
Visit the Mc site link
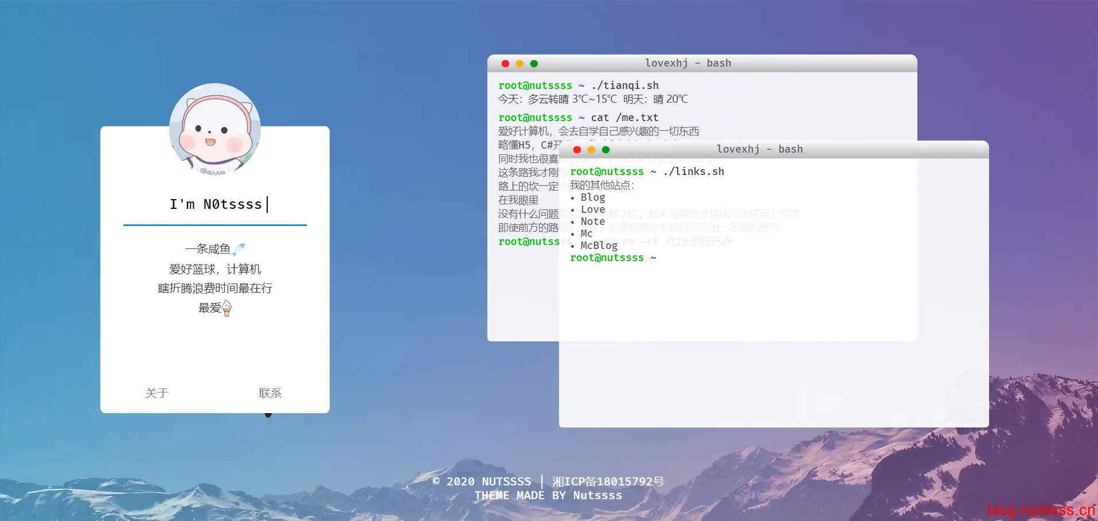point(586,234)
